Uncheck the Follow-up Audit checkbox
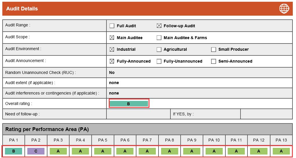The image size is (296, 158). click(159, 26)
